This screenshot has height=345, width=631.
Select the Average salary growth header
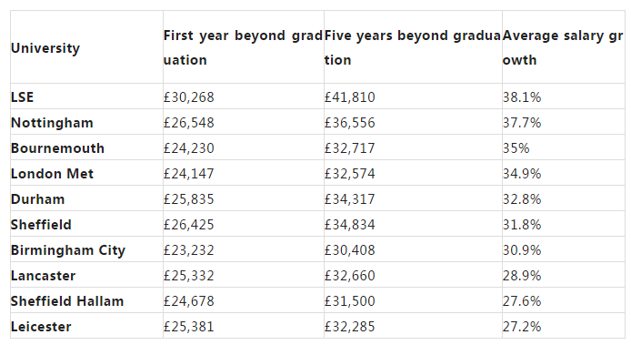pyautogui.click(x=563, y=47)
